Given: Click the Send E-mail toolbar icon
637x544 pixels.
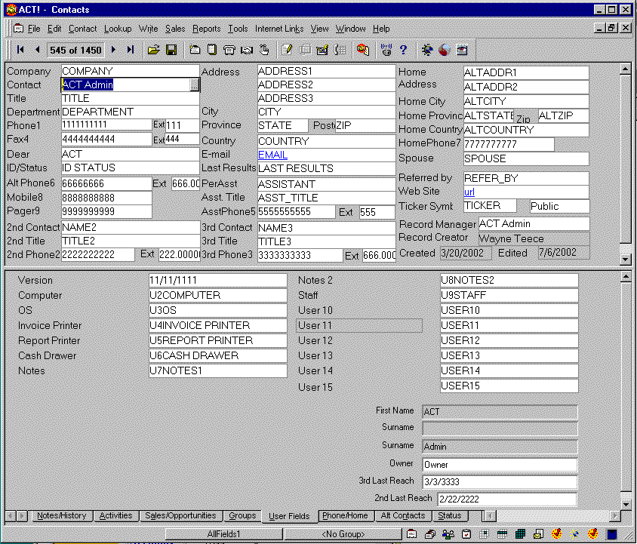Looking at the screenshot, I should coord(322,50).
